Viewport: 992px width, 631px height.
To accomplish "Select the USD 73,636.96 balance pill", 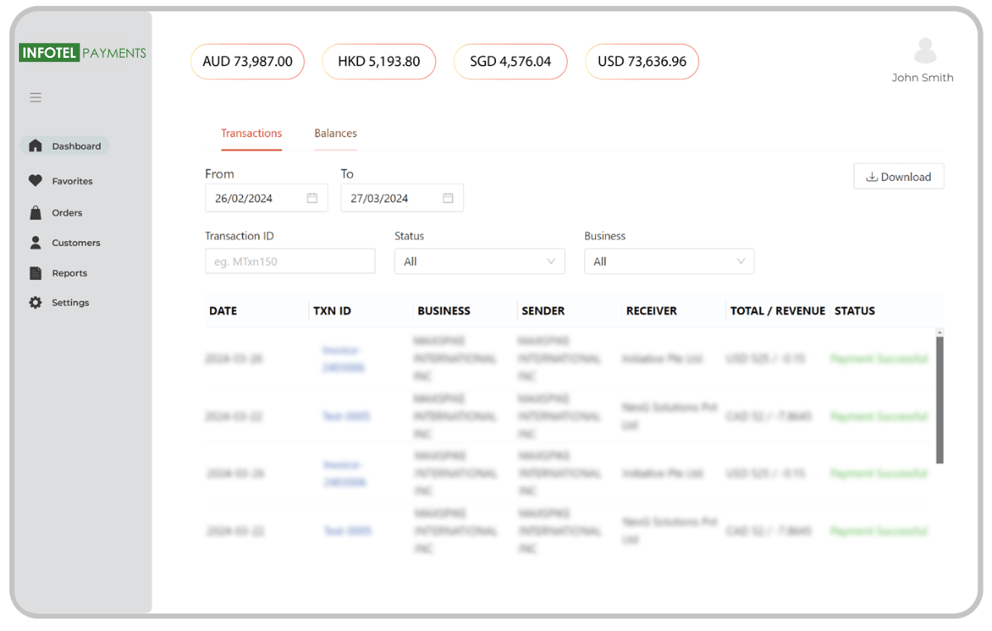I will point(642,62).
